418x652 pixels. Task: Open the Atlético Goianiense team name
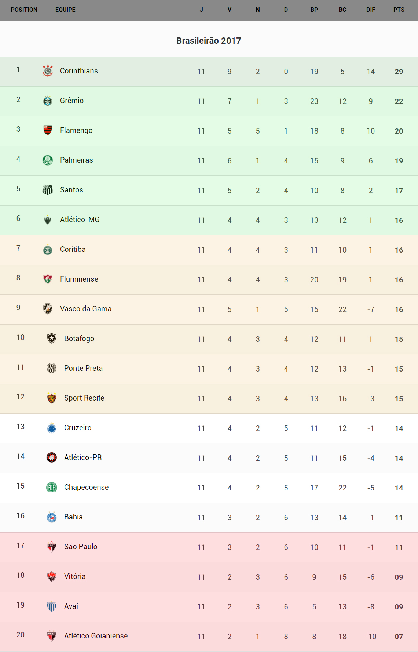[x=96, y=636]
